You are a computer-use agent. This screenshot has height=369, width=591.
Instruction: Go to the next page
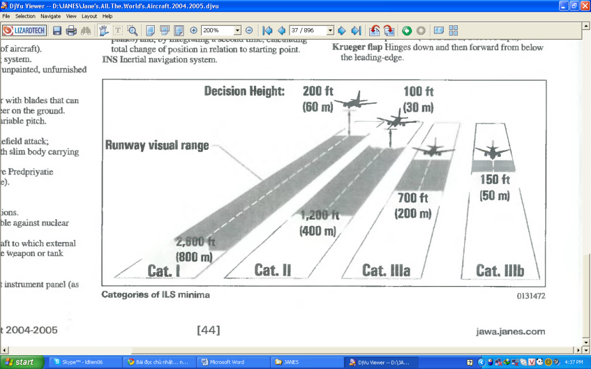tap(342, 31)
